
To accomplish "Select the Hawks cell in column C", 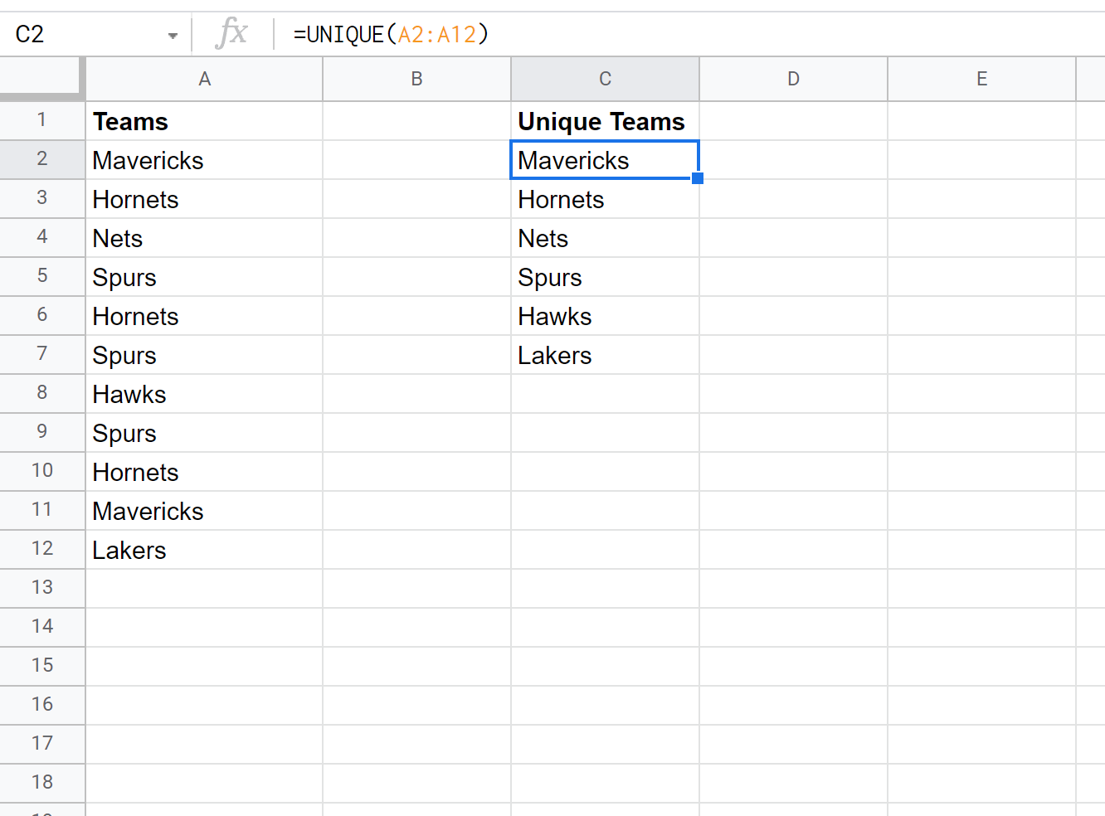I will 605,316.
